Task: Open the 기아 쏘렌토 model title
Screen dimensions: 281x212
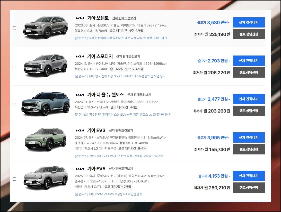Action: click(x=98, y=18)
